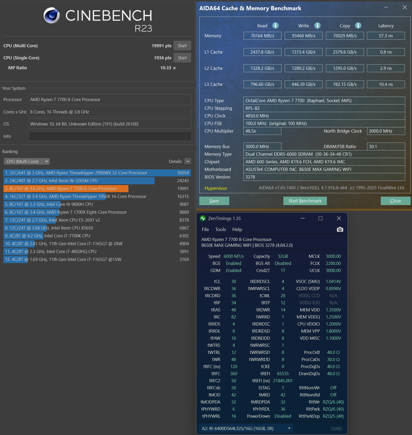
Task: Maximize the ZenTimings window
Action: click(320, 218)
